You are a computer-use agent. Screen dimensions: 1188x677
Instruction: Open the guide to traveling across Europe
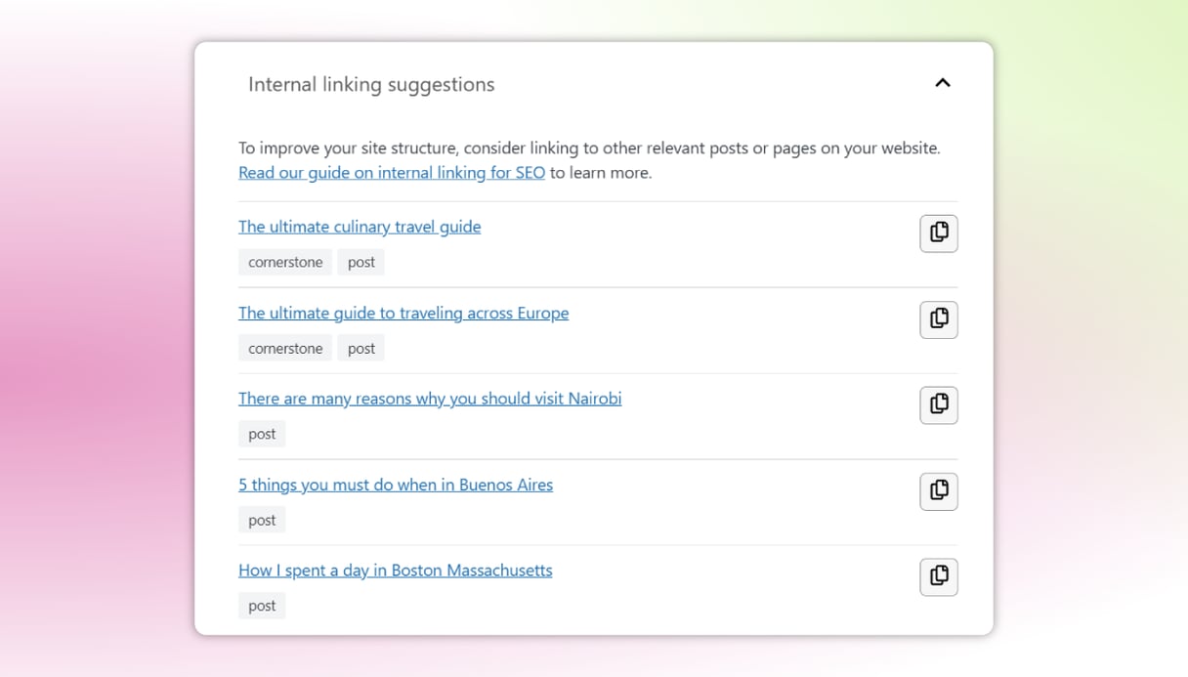(403, 313)
